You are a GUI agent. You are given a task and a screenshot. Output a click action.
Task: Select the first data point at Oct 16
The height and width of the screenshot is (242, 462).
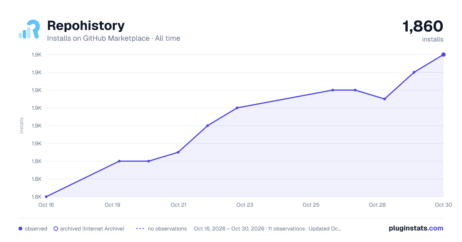point(46,197)
